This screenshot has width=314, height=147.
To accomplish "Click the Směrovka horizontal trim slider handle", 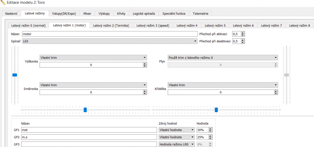I will 85,110.
